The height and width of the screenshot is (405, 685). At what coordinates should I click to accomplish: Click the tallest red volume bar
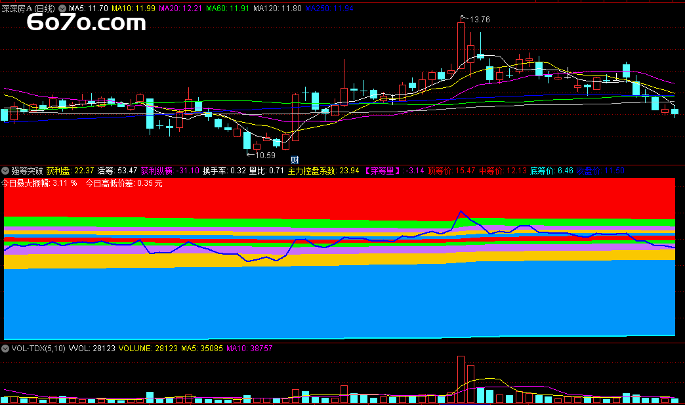tap(461, 379)
